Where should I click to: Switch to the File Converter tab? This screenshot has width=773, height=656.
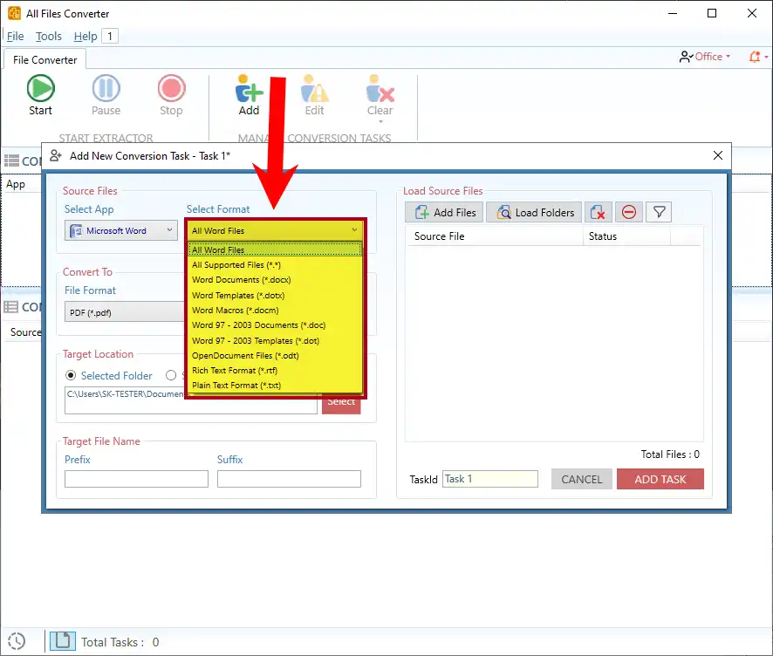[44, 59]
